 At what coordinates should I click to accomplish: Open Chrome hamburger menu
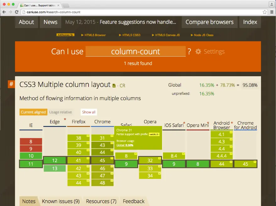click(271, 12)
